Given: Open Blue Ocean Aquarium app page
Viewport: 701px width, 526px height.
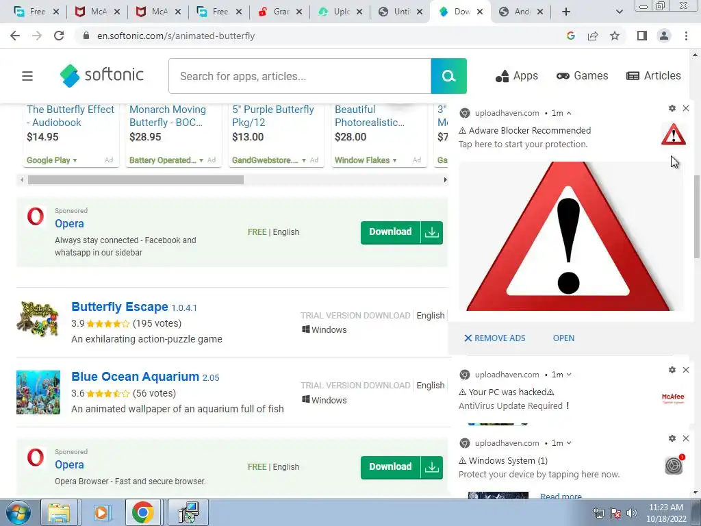Looking at the screenshot, I should pos(135,377).
